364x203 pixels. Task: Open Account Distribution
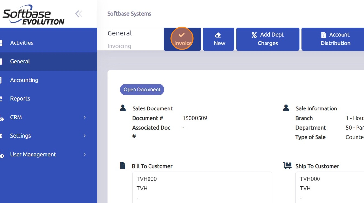[x=333, y=39]
